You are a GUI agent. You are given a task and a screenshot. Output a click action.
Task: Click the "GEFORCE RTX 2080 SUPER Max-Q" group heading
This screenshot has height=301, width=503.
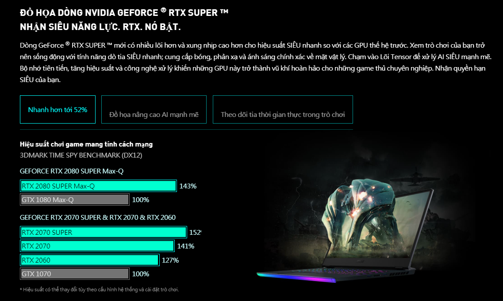(72, 171)
